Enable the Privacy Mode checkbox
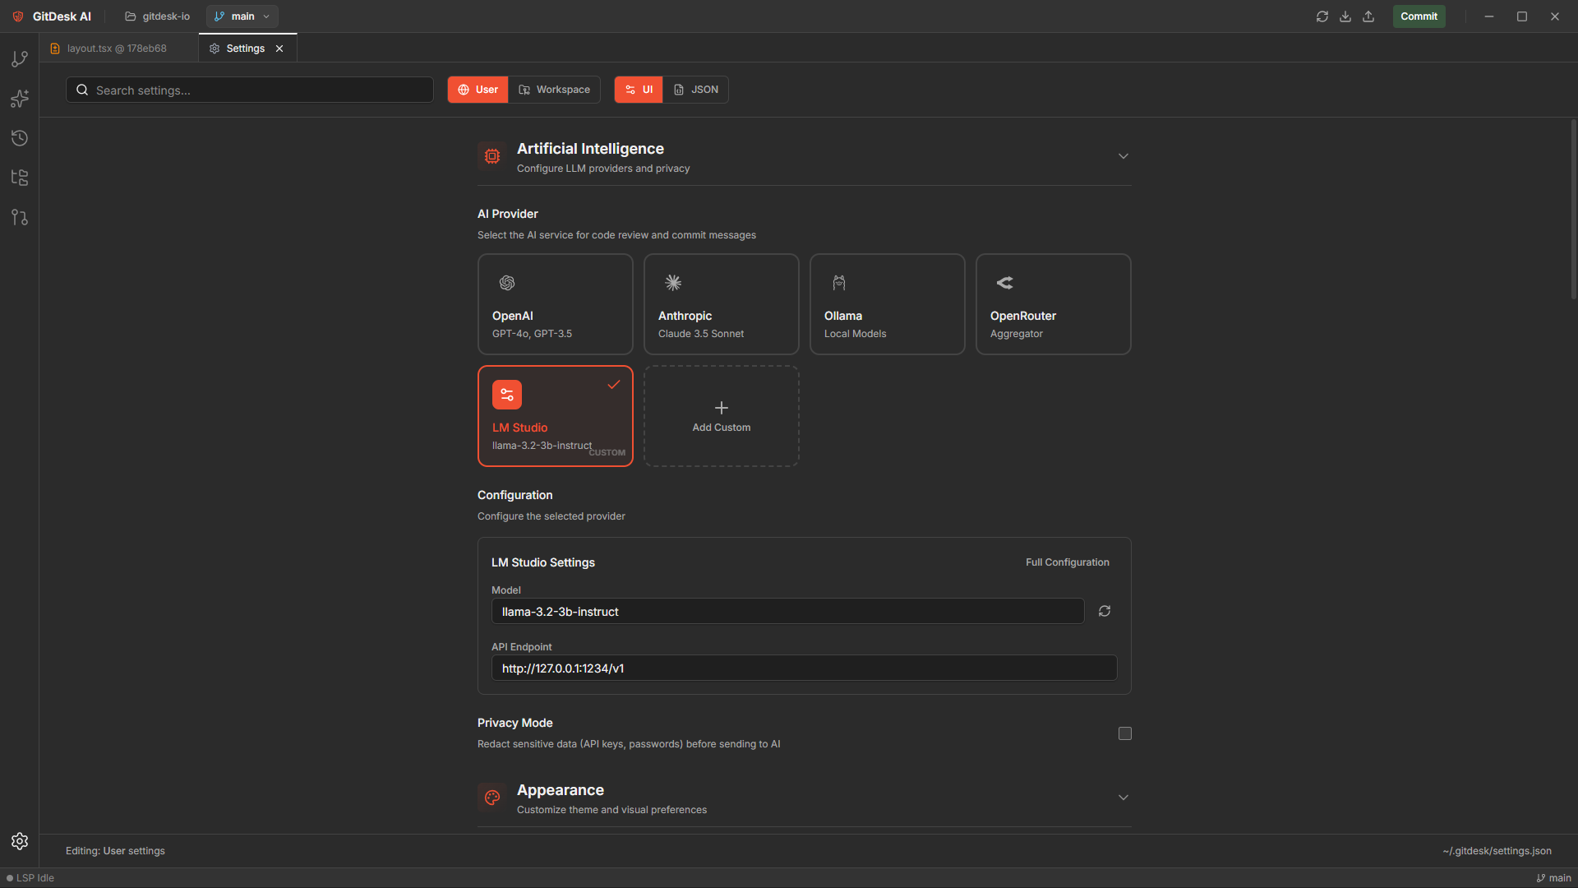This screenshot has height=888, width=1578. click(x=1125, y=733)
